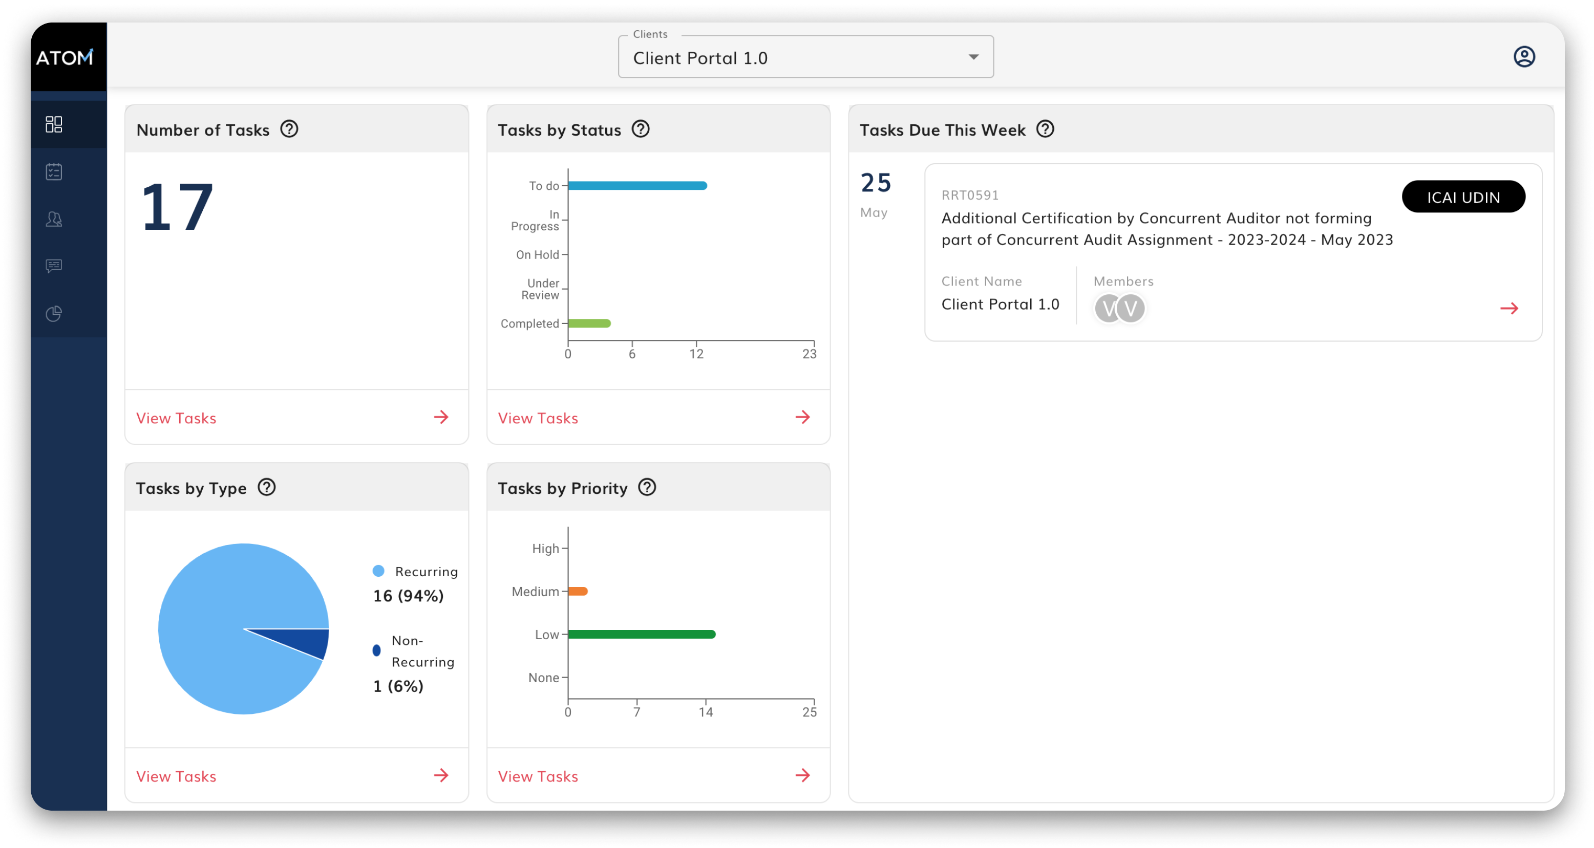Click arrow in Tasks by Status card footer
This screenshot has width=1594, height=848.
(x=802, y=417)
